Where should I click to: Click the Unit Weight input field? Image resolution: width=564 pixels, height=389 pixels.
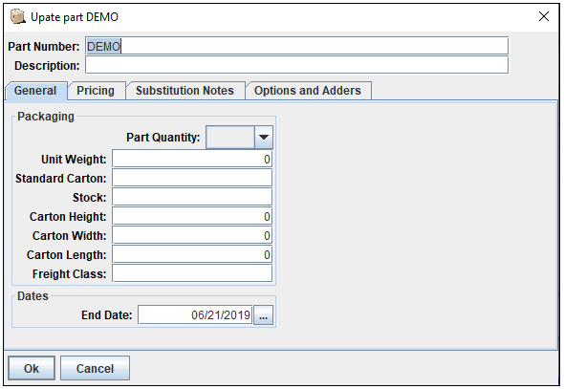point(192,159)
